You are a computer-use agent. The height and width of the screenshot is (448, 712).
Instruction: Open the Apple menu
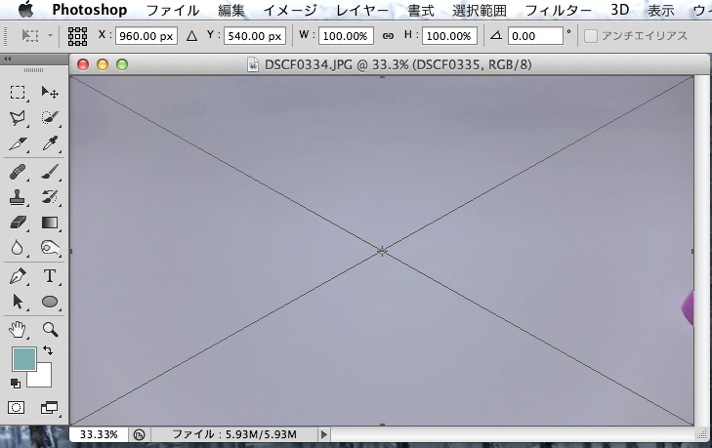[x=26, y=10]
